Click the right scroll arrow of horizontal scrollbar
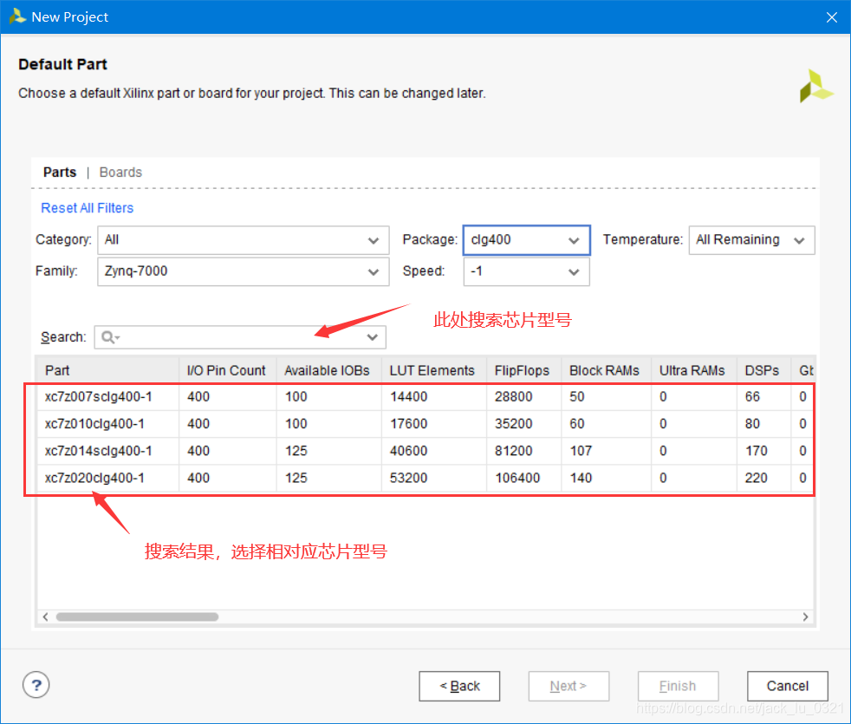This screenshot has height=724, width=851. [805, 616]
